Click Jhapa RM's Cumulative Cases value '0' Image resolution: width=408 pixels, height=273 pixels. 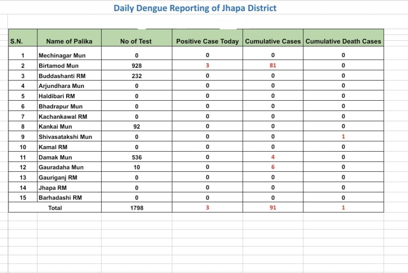coord(273,187)
